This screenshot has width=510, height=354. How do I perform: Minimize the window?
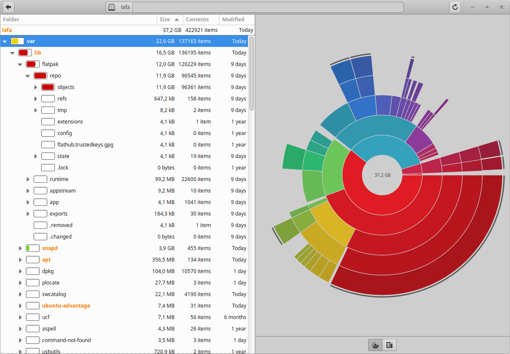pyautogui.click(x=473, y=7)
